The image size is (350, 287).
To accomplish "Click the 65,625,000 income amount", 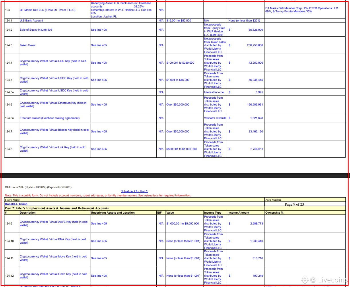I will coord(256,30).
